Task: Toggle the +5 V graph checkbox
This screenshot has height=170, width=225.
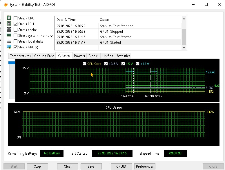Action: (123, 63)
